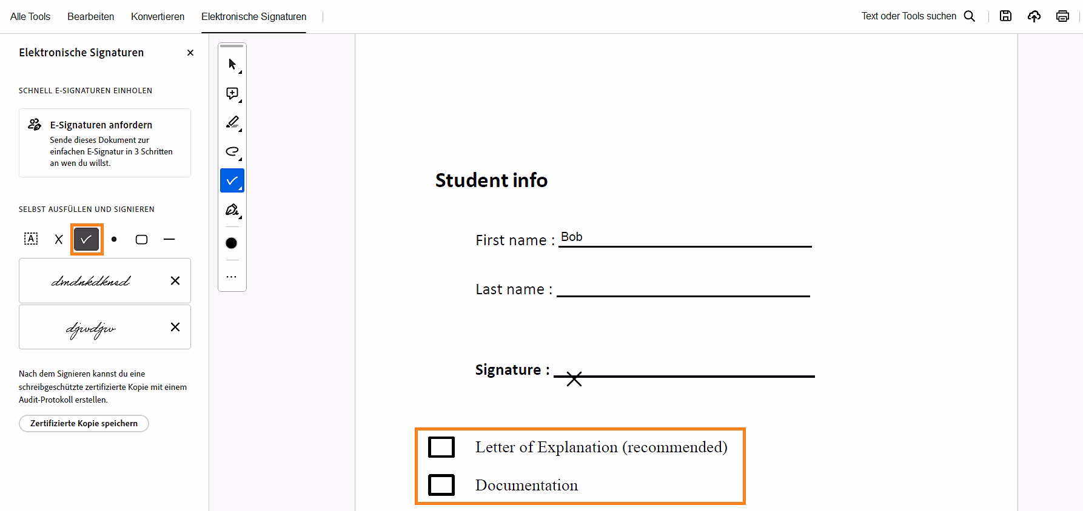Click Zertifizierte Kopie speichern button
1083x511 pixels.
point(84,423)
